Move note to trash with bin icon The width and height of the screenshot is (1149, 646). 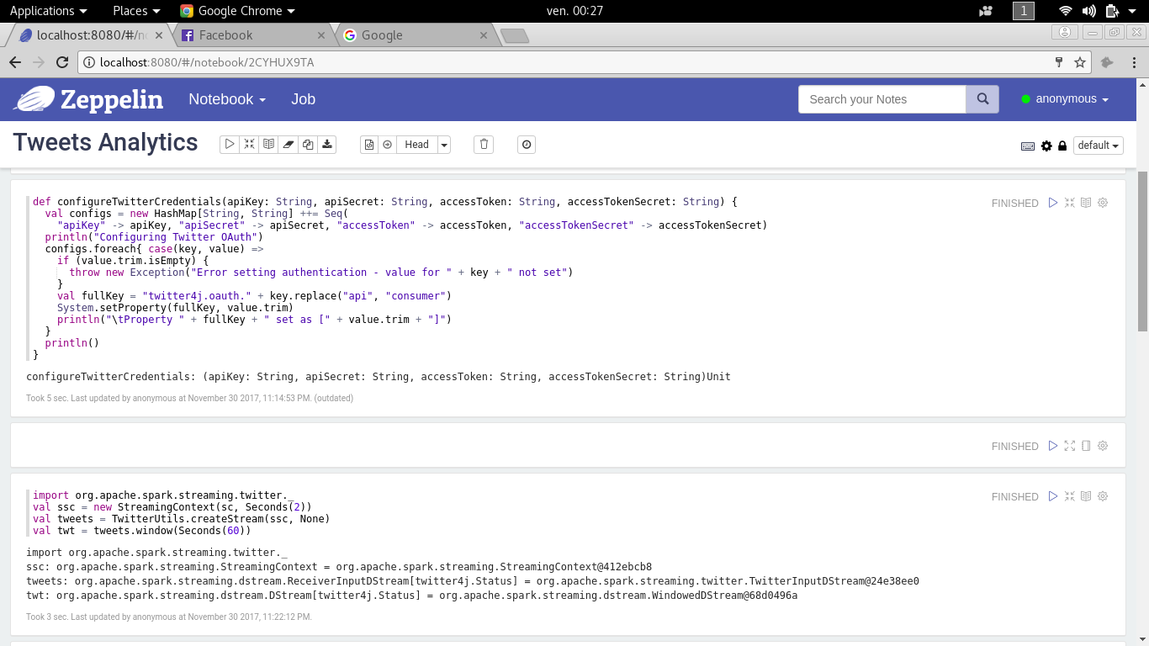(x=484, y=145)
